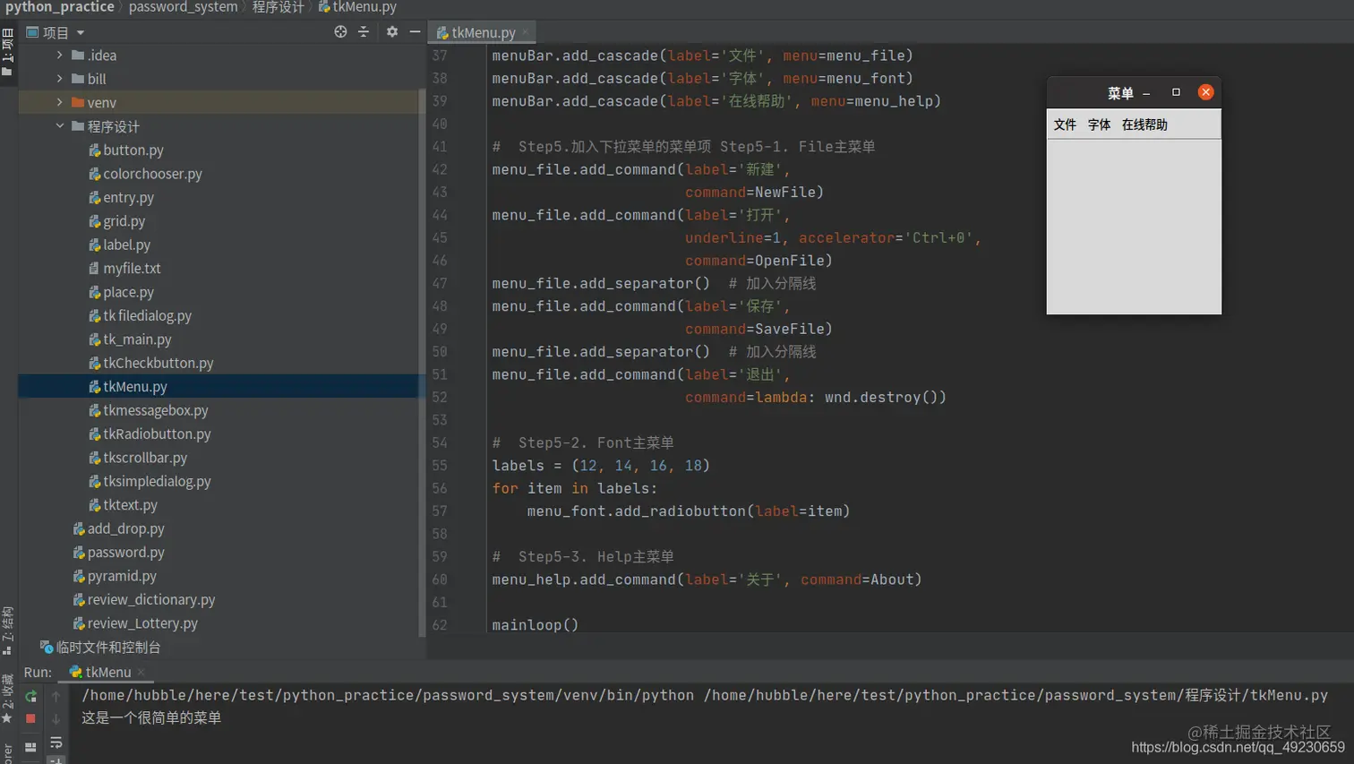Screen dimensions: 1354x764
Task: Open 在线帮助 menu in the 菜单 window
Action: point(1144,124)
